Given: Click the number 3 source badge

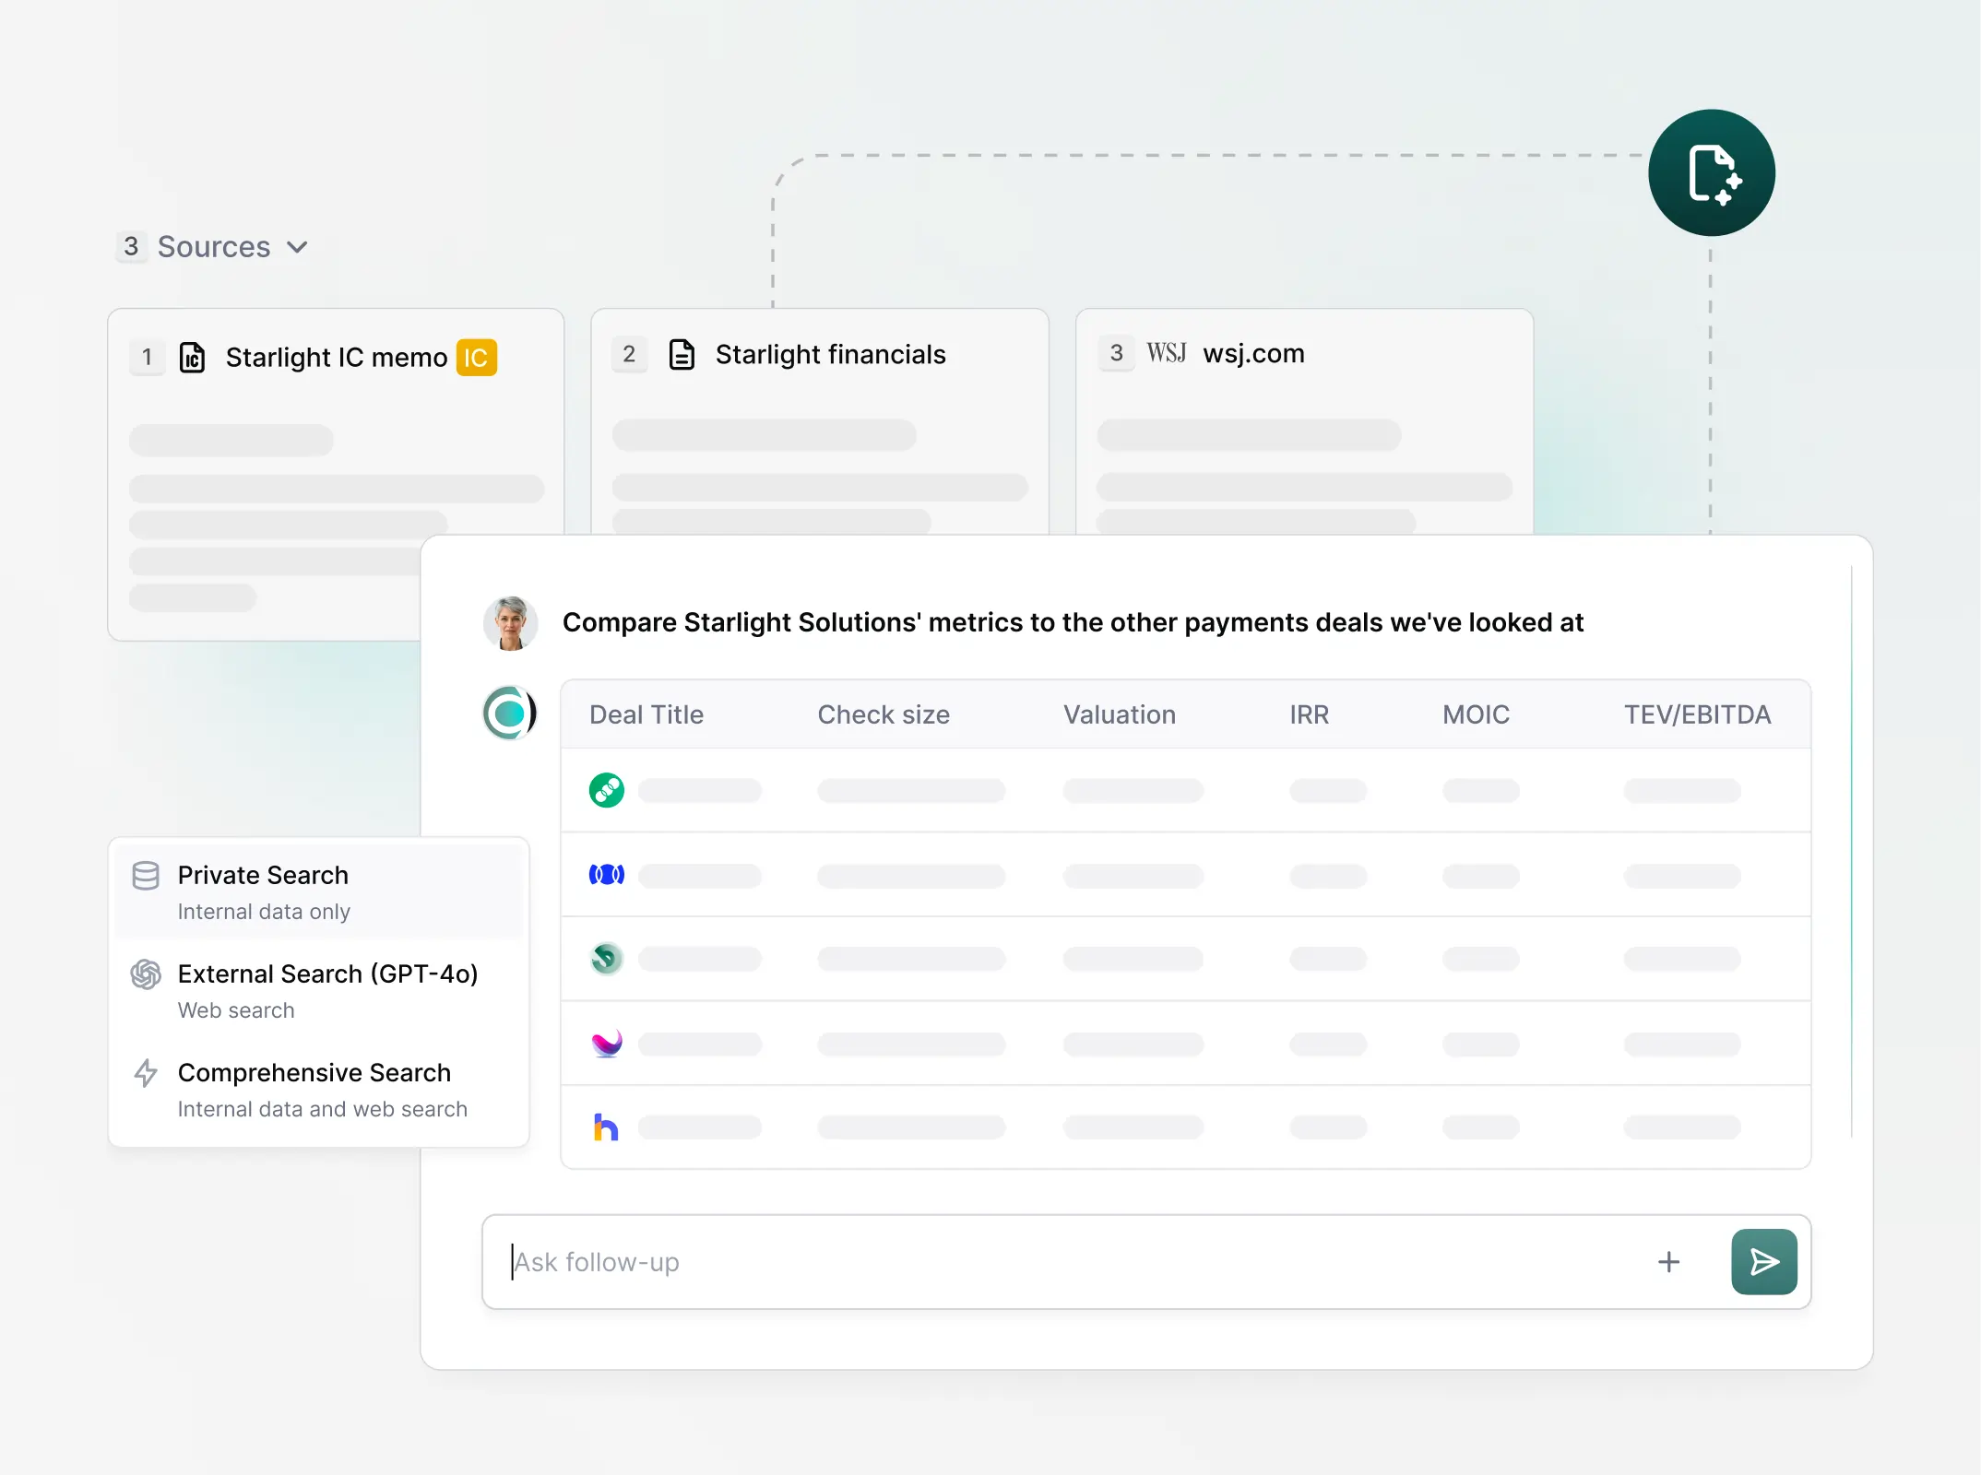Looking at the screenshot, I should [1116, 353].
